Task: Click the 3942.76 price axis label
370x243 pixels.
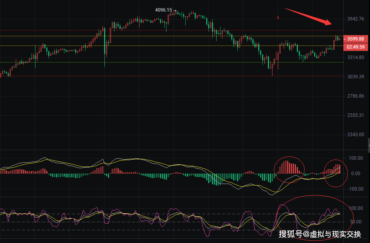Action: [356, 19]
